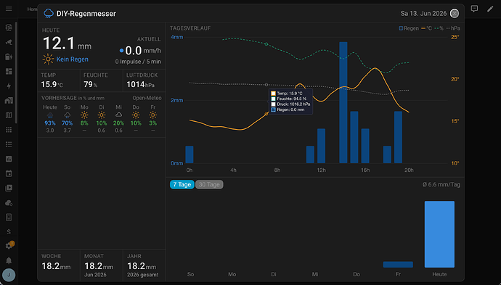The width and height of the screenshot is (501, 285).
Task: Click the phone device sidebar icon
Action: tap(9, 218)
